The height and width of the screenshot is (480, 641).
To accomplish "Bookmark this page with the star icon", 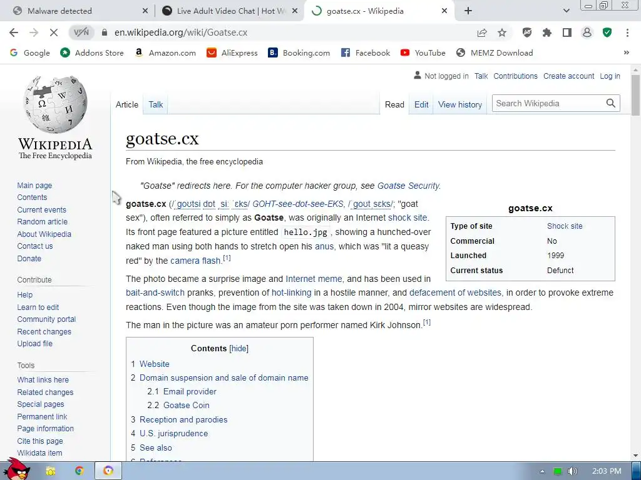I will 502,32.
